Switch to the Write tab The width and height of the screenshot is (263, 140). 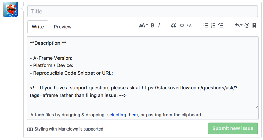click(x=38, y=27)
